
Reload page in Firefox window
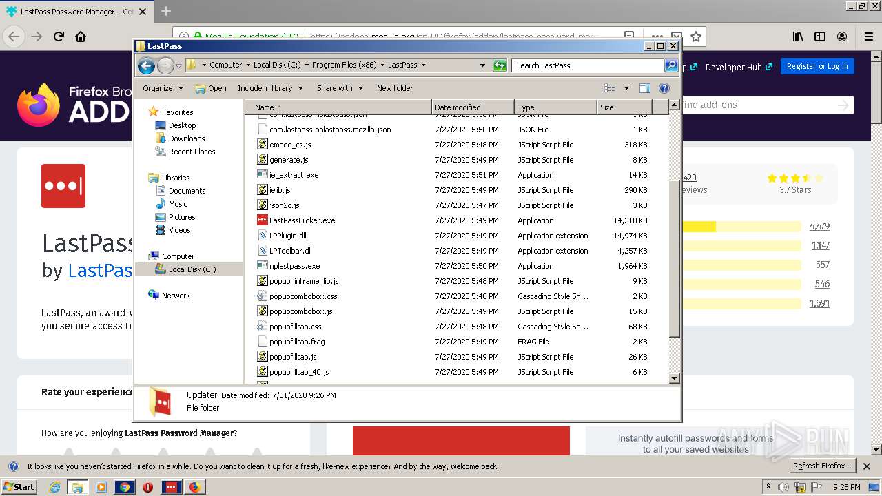coord(59,37)
